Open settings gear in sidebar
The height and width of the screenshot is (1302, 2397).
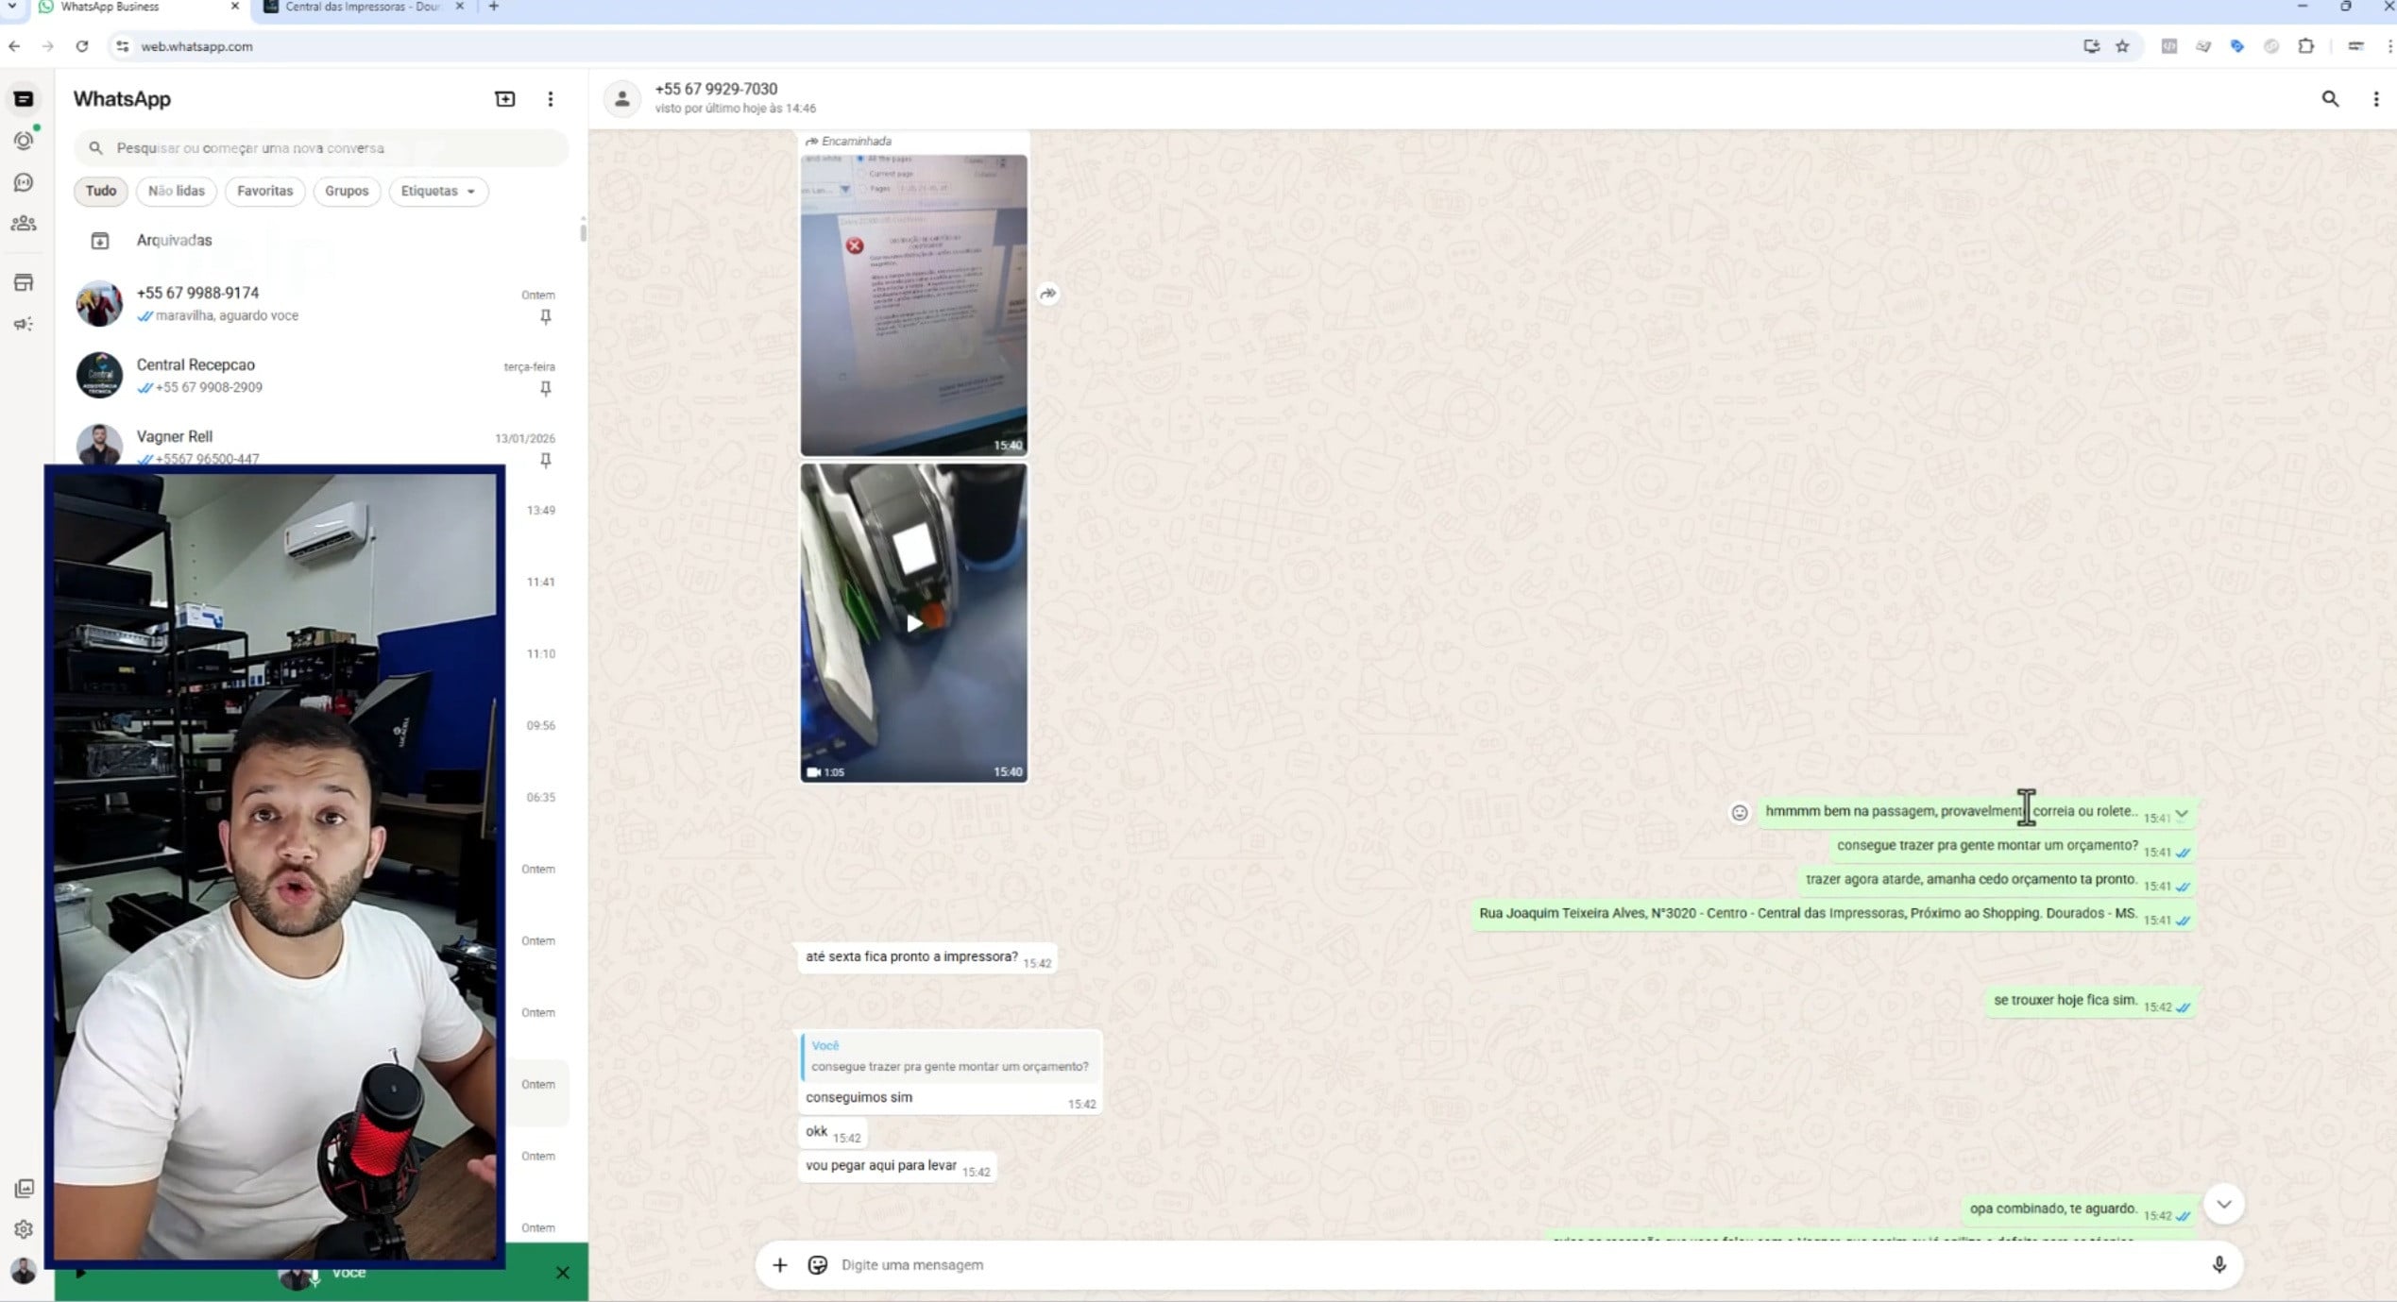click(24, 1229)
